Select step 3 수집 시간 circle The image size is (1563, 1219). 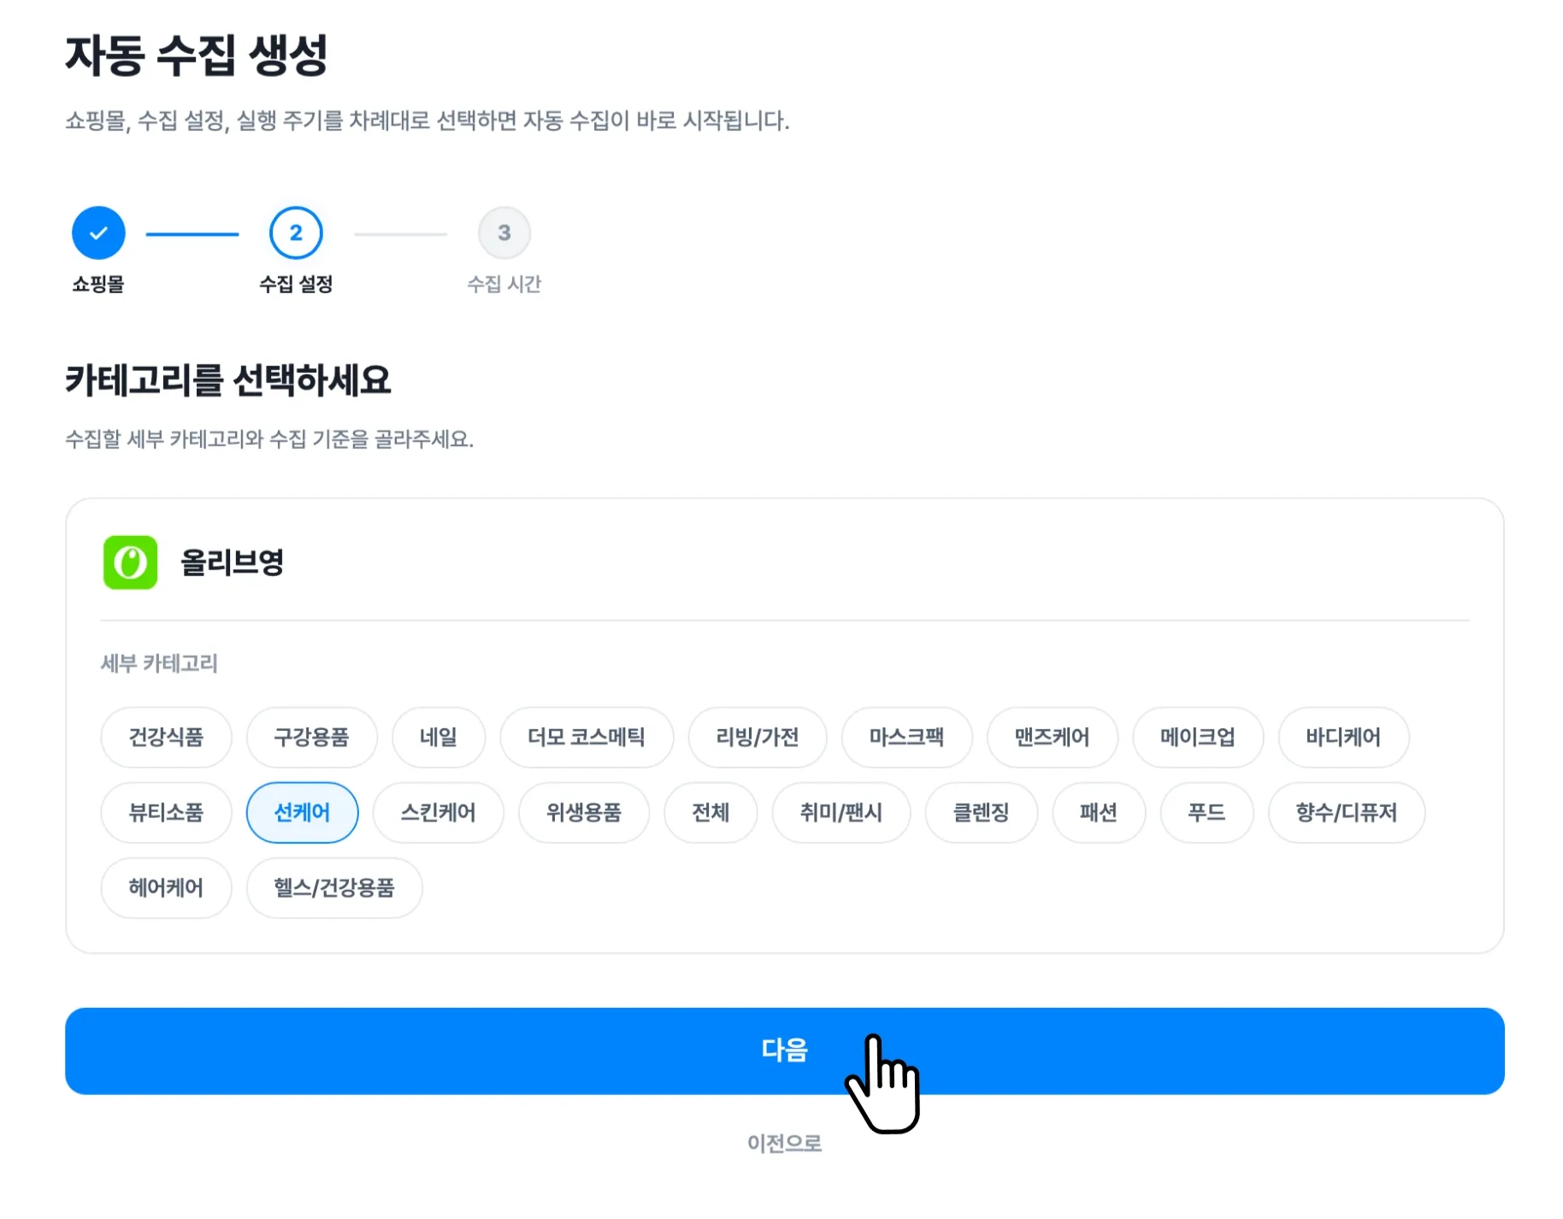pyautogui.click(x=504, y=233)
